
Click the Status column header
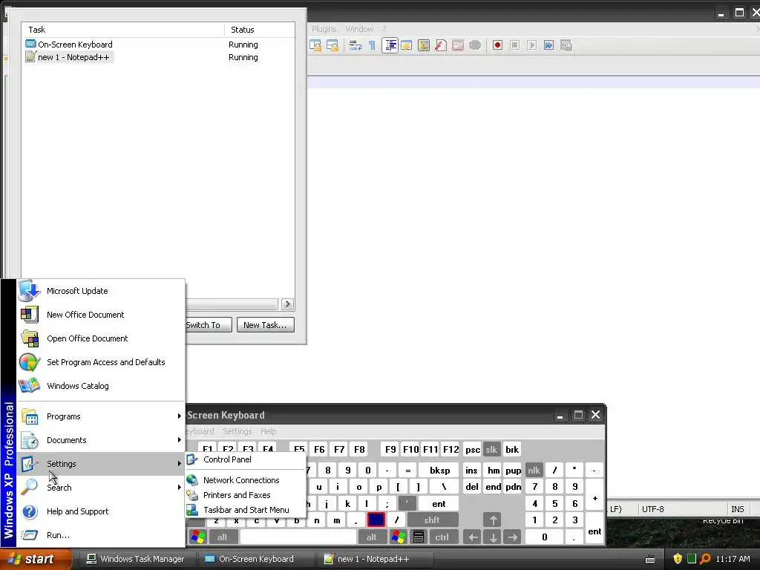pos(259,30)
